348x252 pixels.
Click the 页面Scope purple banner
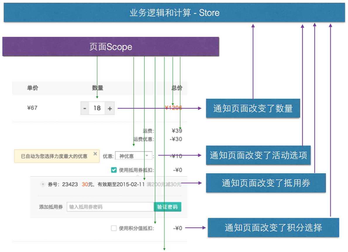tap(111, 47)
